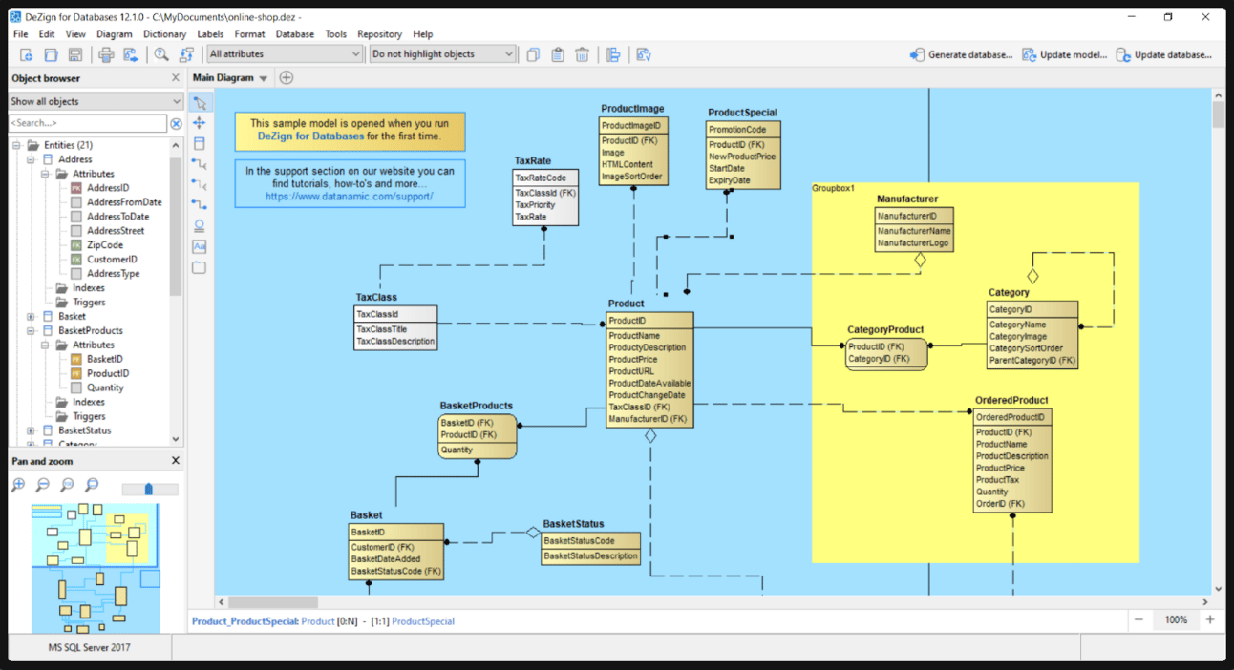Click the trash Delete icon in the toolbar
1234x670 pixels.
tap(582, 55)
